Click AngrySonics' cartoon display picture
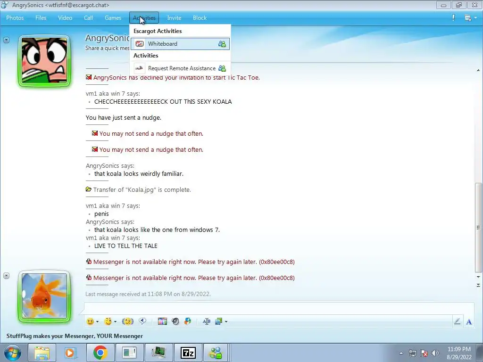483x362 pixels. click(44, 61)
